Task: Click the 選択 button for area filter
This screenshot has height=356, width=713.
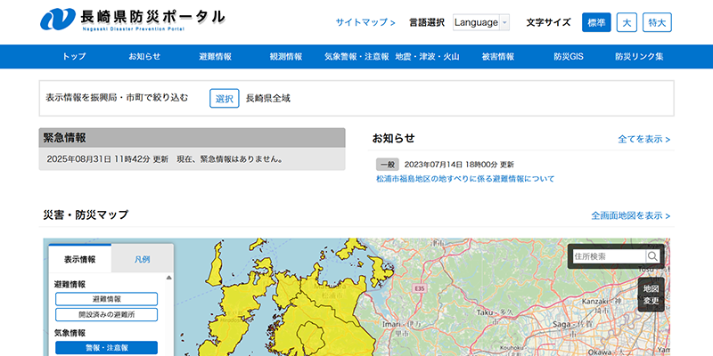Action: tap(225, 98)
